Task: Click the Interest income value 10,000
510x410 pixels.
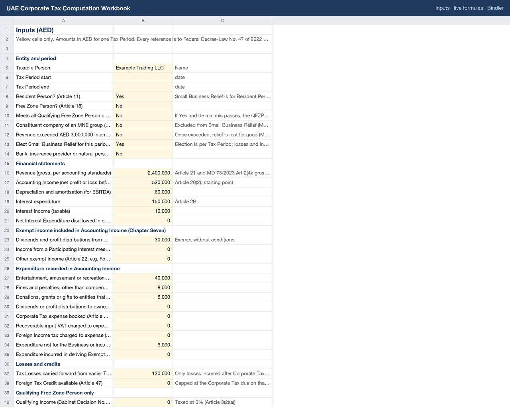Action: click(x=143, y=211)
